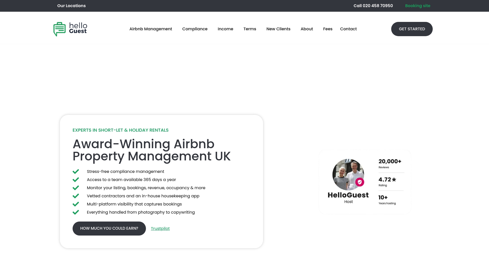
Task: Click the star icon next to 4.72
Action: pos(394,180)
